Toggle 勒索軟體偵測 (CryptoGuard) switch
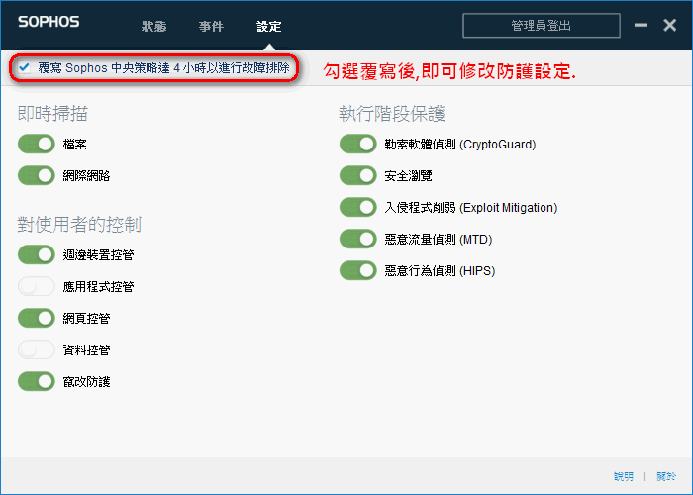693x495 pixels. click(358, 145)
